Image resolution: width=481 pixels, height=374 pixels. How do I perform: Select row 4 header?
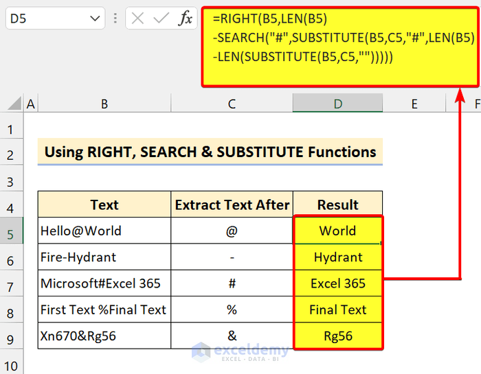(12, 204)
